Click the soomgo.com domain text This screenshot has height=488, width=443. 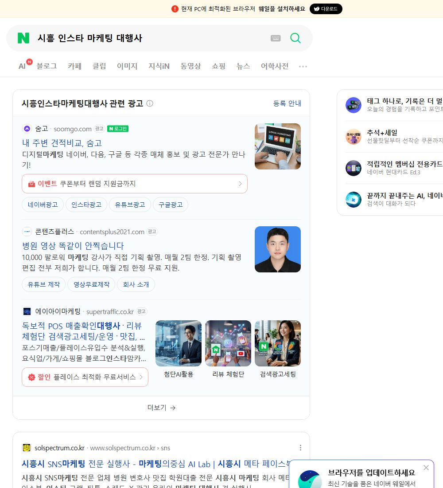[73, 129]
